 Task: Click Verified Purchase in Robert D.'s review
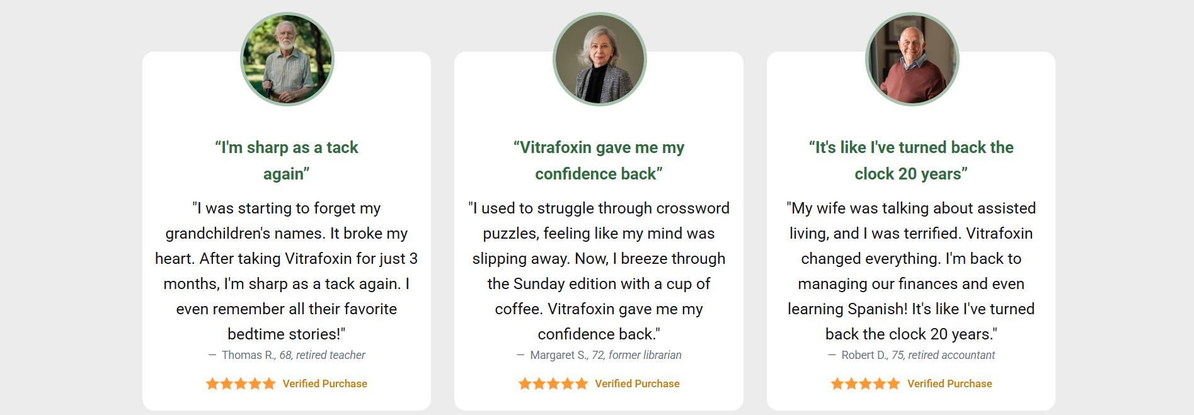point(950,384)
